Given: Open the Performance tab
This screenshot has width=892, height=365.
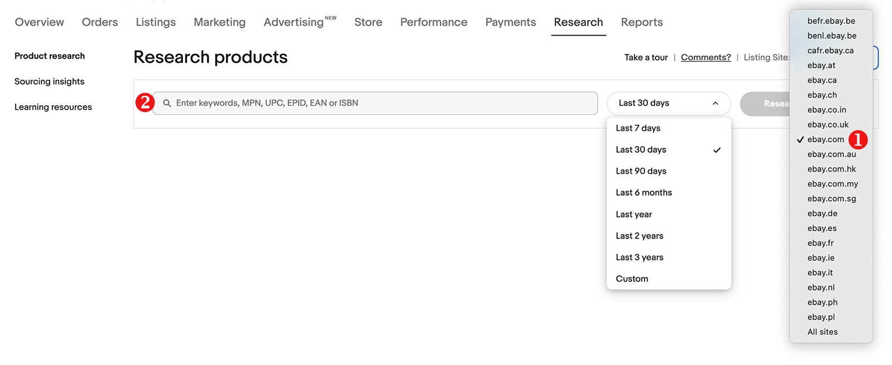Looking at the screenshot, I should tap(434, 22).
